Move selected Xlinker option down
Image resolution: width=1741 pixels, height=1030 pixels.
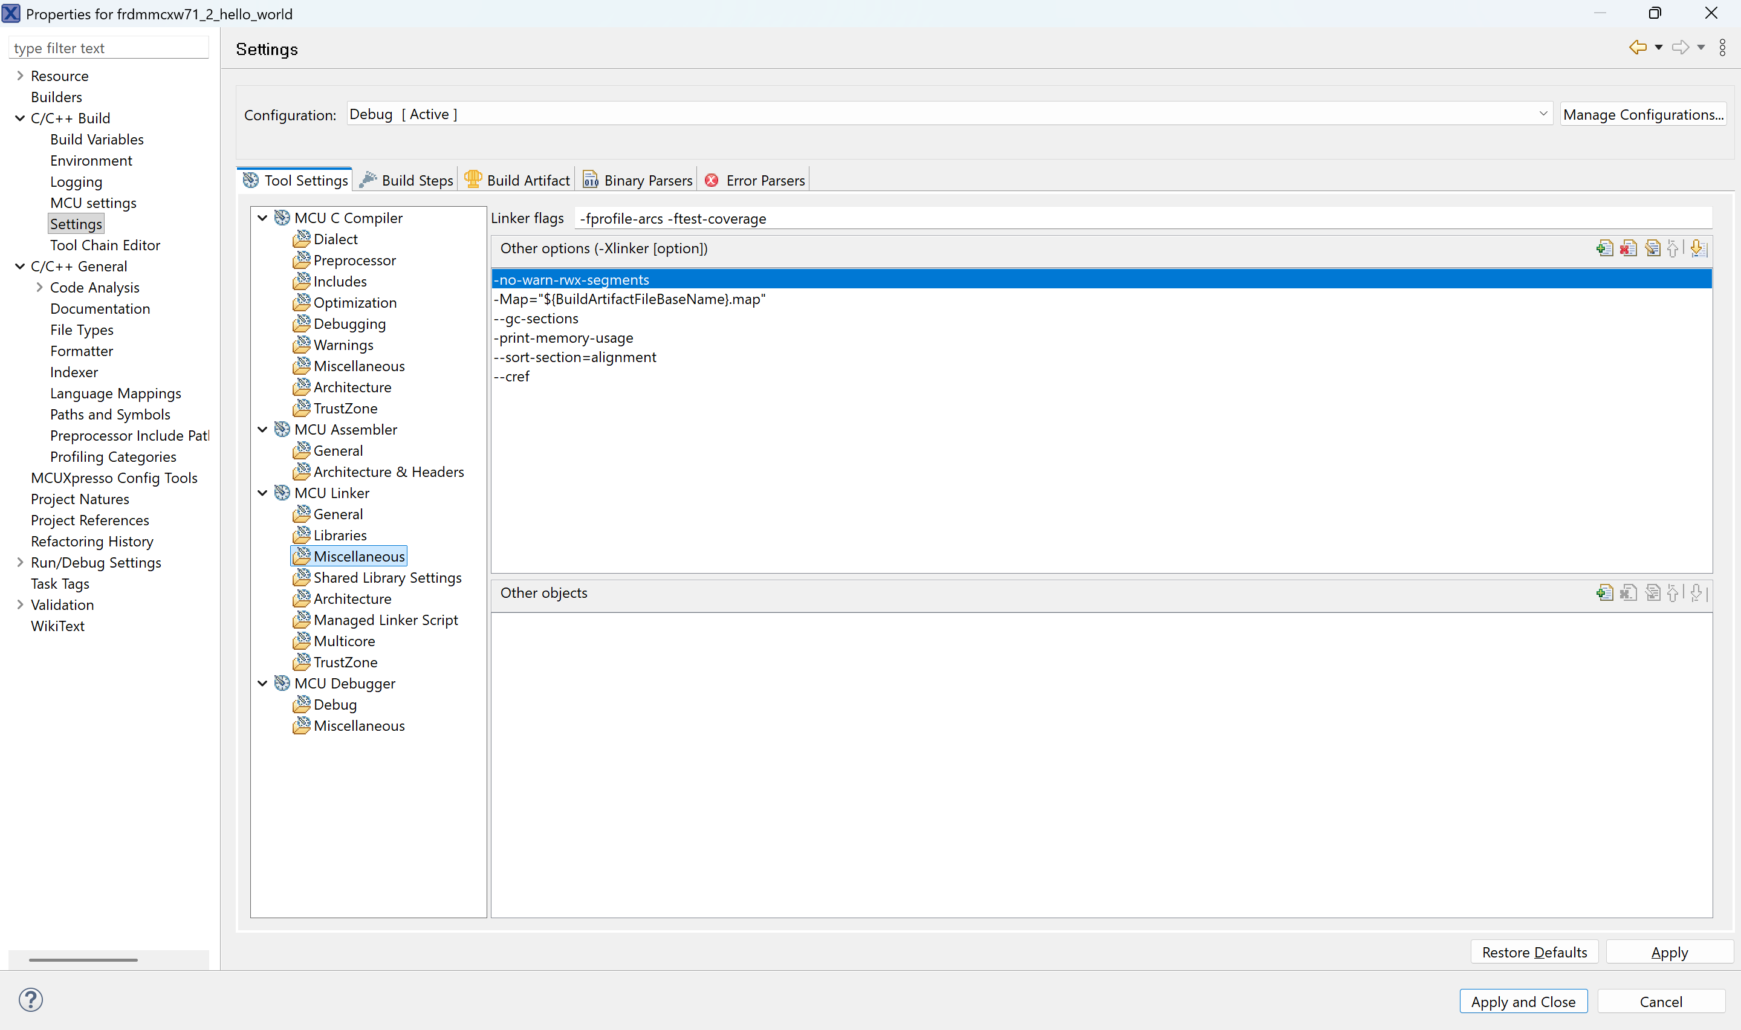click(1698, 248)
